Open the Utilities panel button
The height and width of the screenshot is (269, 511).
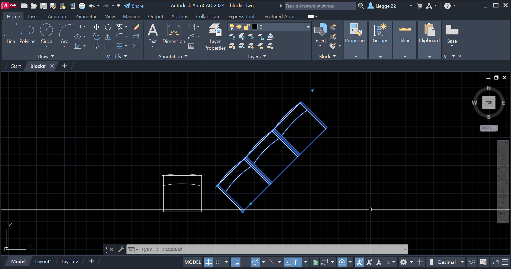click(x=405, y=40)
